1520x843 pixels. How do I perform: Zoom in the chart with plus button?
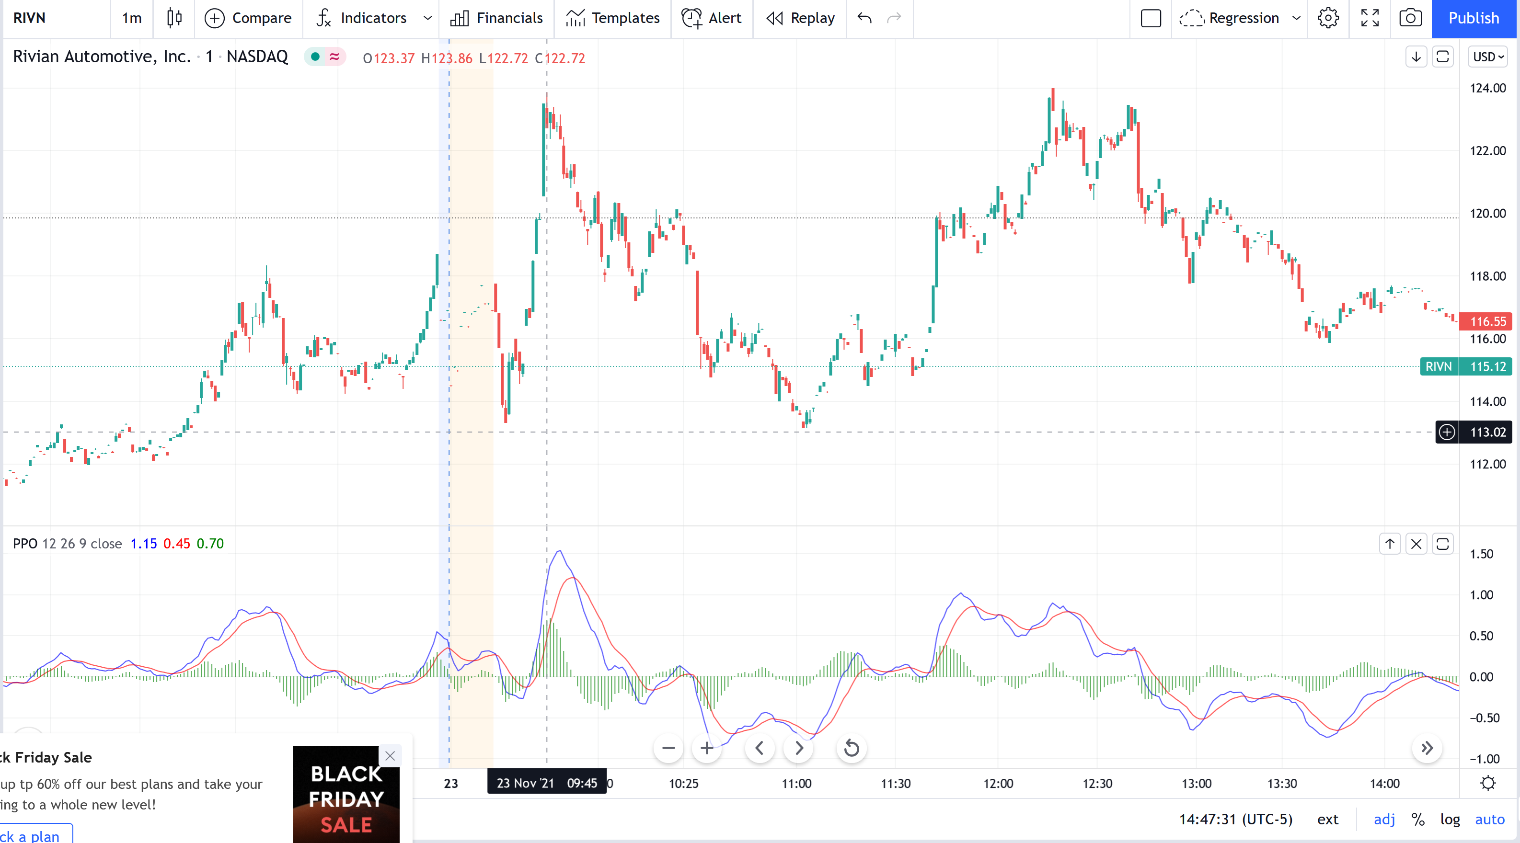(x=707, y=748)
